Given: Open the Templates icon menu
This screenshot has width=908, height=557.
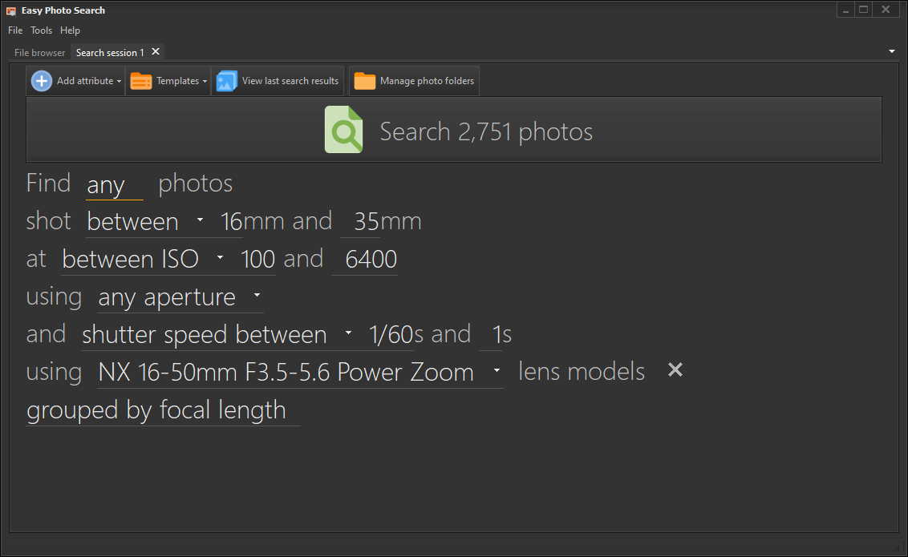Looking at the screenshot, I should pos(141,81).
